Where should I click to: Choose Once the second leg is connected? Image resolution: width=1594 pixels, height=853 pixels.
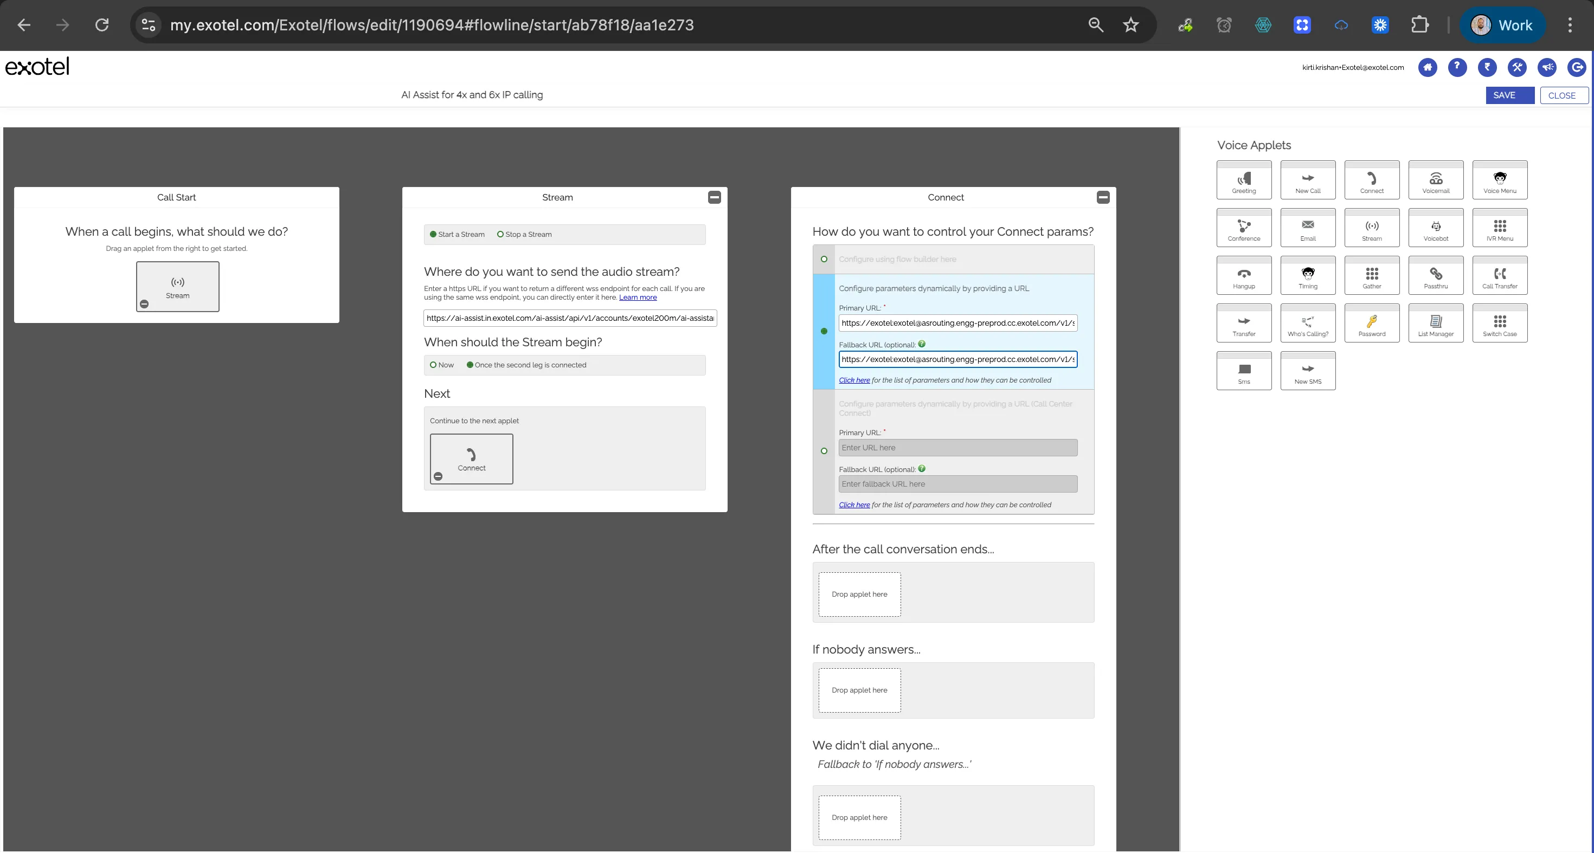[x=470, y=365]
